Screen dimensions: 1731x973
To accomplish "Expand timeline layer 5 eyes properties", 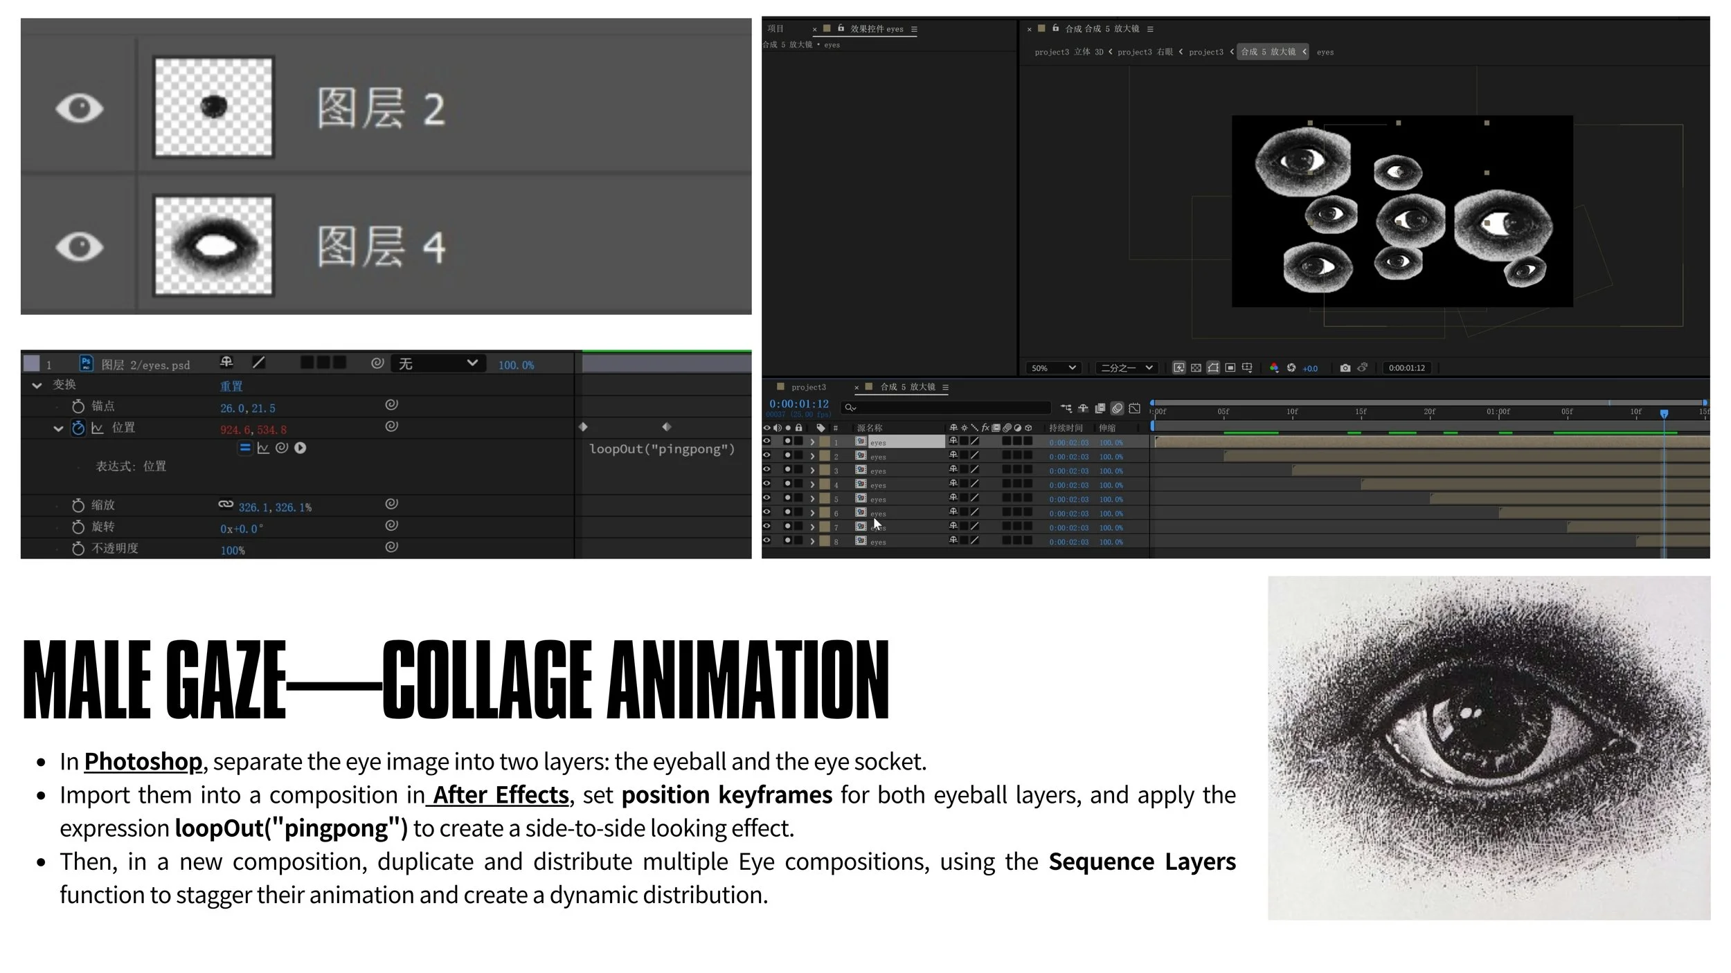I will [812, 499].
